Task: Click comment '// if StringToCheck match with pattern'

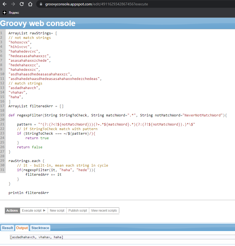Action: [57, 129]
